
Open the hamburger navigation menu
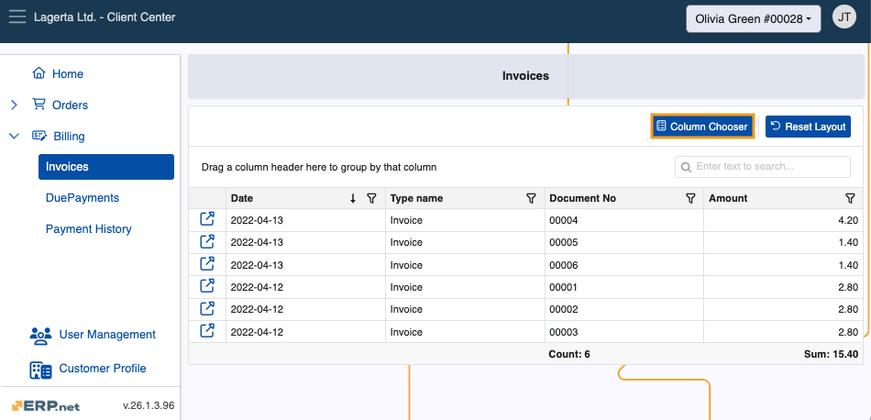(x=17, y=17)
